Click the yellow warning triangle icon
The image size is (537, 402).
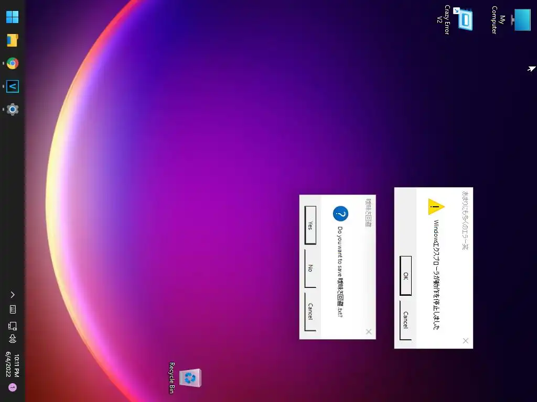pyautogui.click(x=436, y=207)
